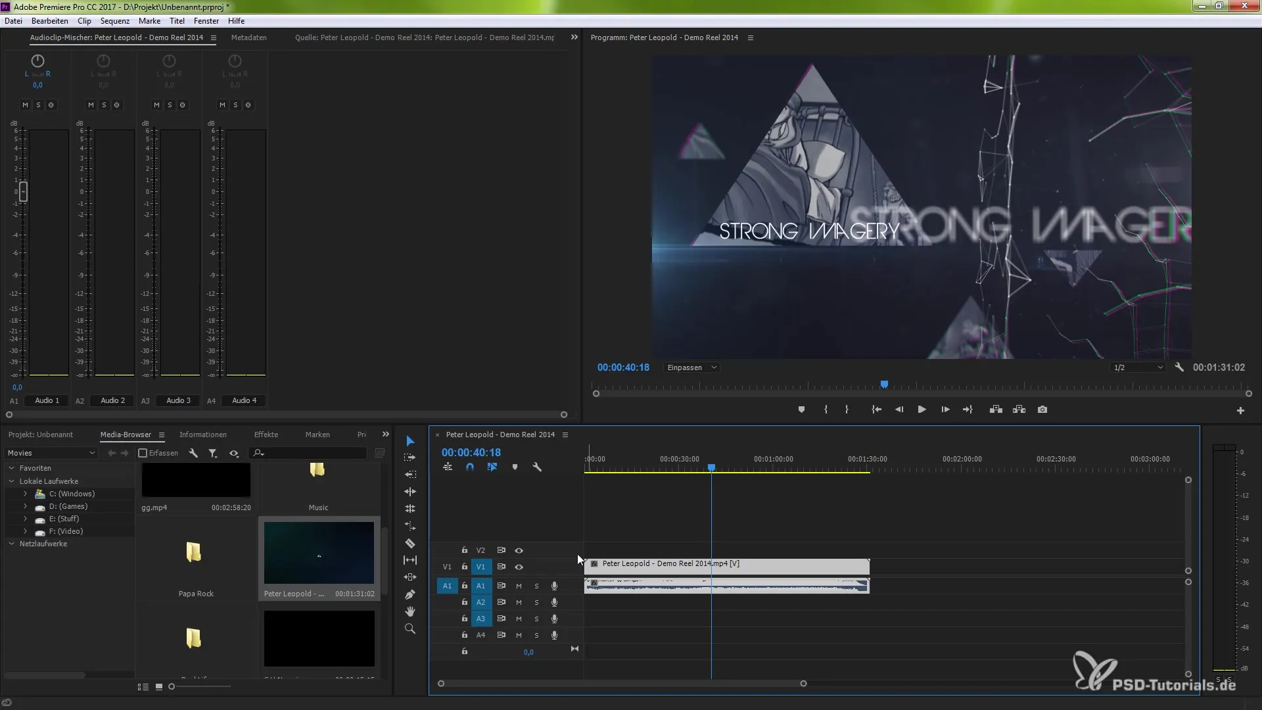This screenshot has height=710, width=1262.
Task: Select the Pen tool
Action: pos(410,594)
